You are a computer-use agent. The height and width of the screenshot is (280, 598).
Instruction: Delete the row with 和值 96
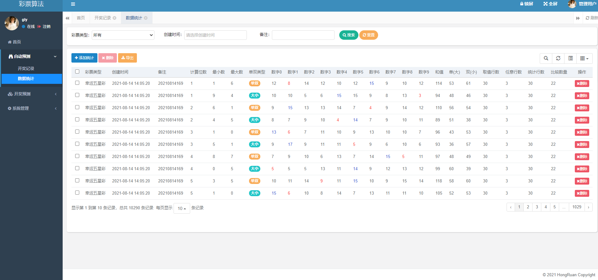(x=582, y=132)
